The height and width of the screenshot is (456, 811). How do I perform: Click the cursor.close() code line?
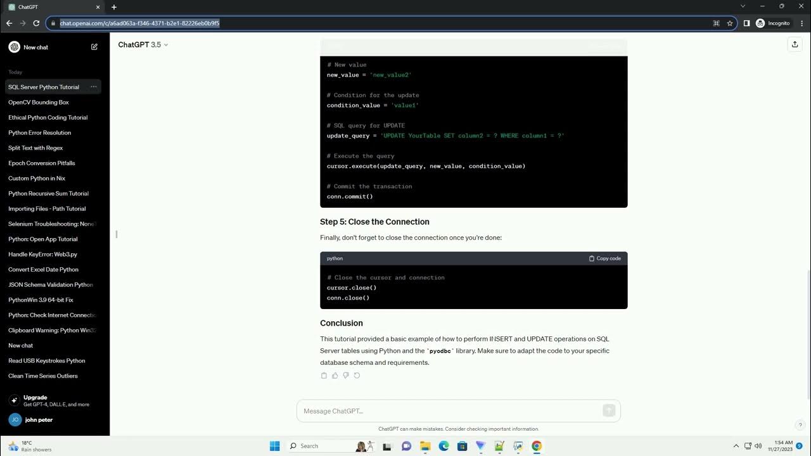[x=352, y=288]
